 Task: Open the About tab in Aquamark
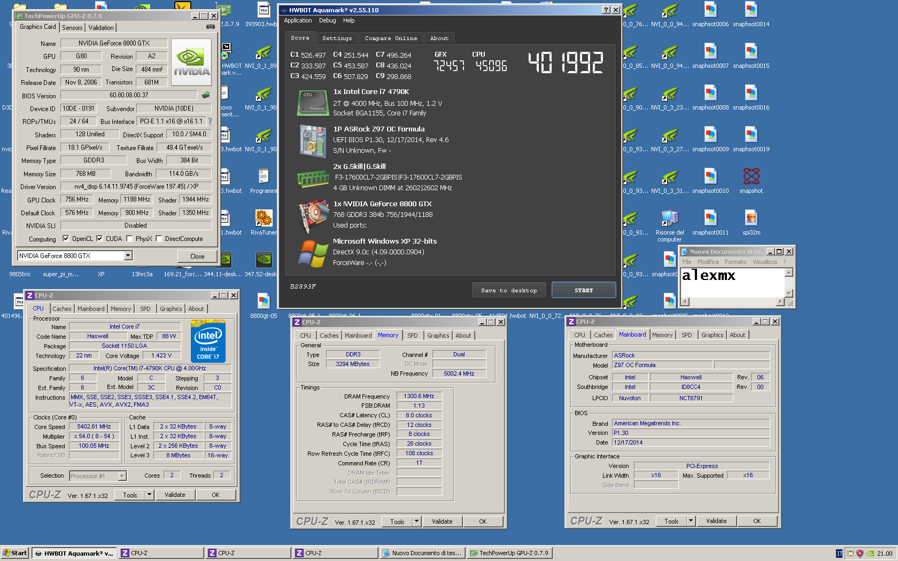[x=439, y=38]
